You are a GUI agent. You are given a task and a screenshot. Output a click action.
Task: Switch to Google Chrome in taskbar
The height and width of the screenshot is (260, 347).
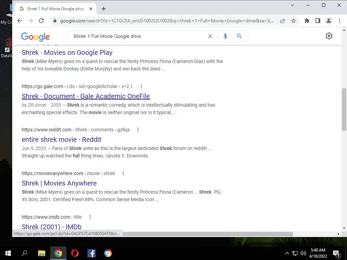tap(58, 253)
